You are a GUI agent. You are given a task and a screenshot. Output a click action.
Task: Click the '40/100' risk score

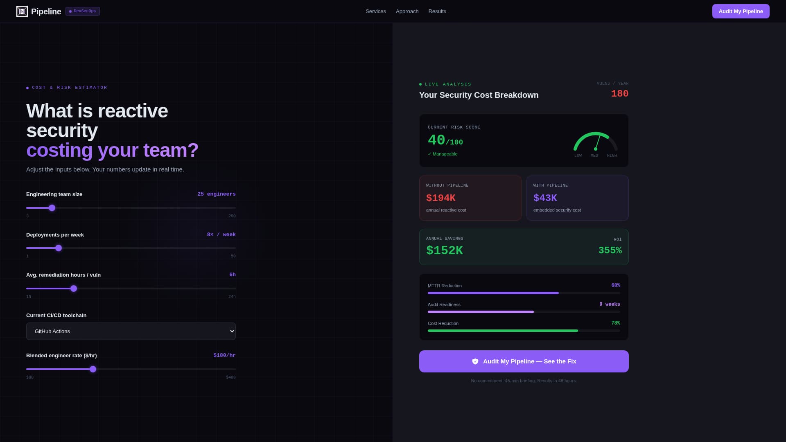point(445,140)
